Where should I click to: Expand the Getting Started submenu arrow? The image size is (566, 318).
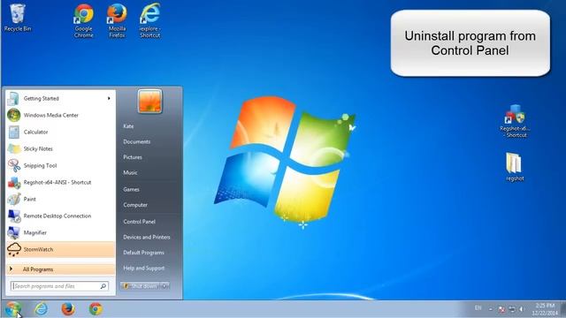(x=109, y=98)
